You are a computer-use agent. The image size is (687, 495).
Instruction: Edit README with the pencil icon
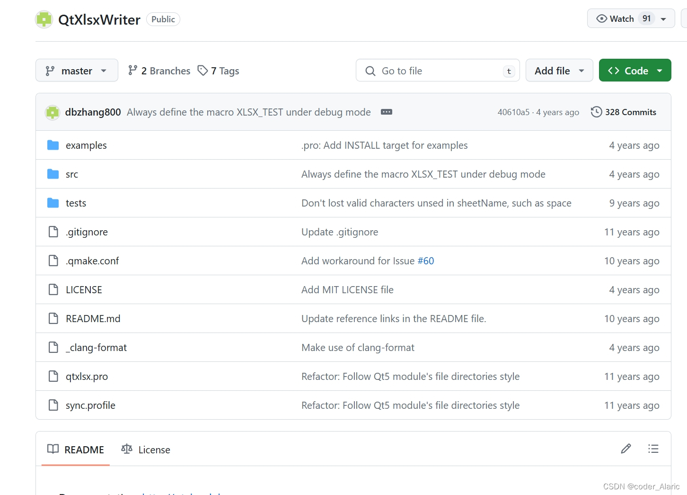pos(626,449)
